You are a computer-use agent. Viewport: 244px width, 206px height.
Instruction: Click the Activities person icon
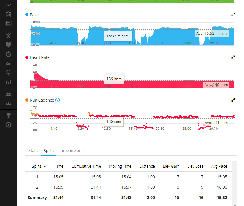point(8,35)
